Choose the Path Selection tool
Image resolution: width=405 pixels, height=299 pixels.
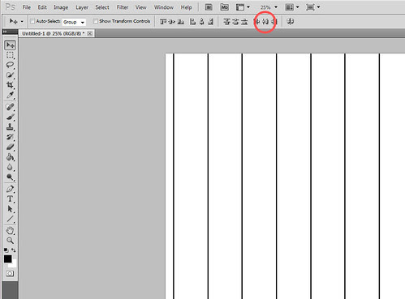tap(10, 209)
